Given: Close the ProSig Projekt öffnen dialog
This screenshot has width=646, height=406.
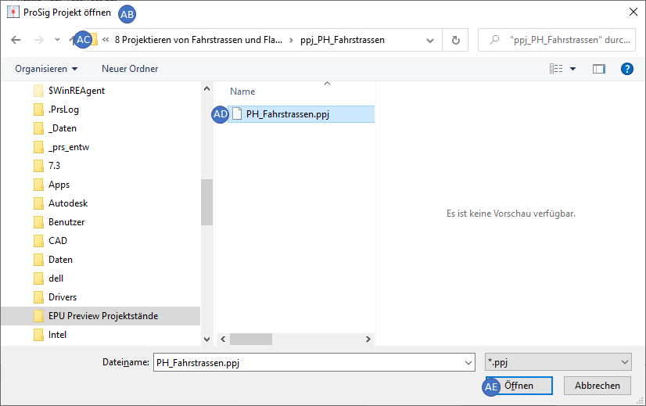Looking at the screenshot, I should (x=633, y=12).
